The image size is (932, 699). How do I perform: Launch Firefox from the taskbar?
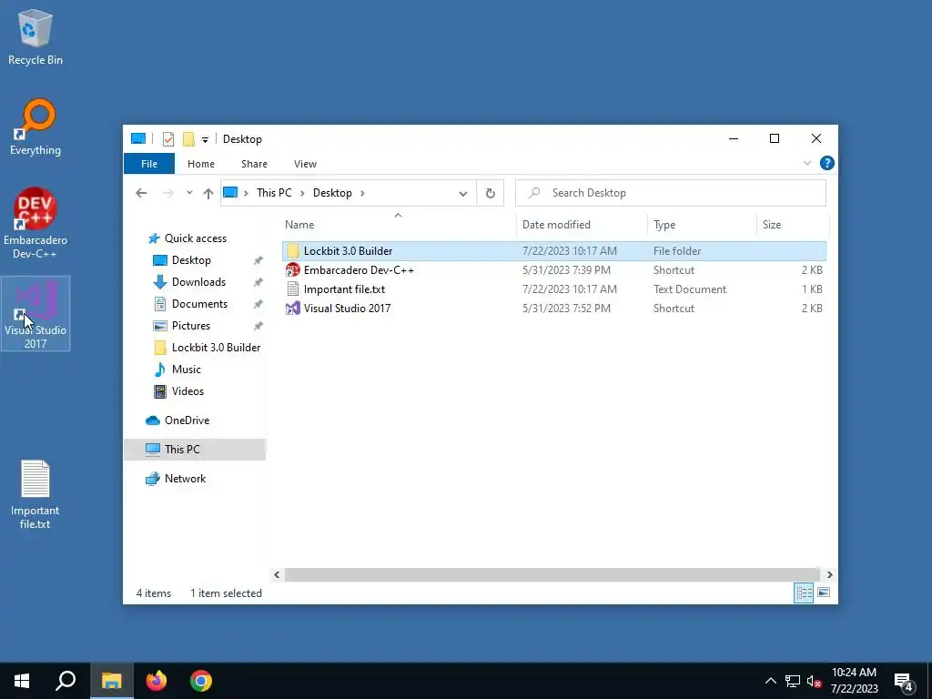click(157, 681)
